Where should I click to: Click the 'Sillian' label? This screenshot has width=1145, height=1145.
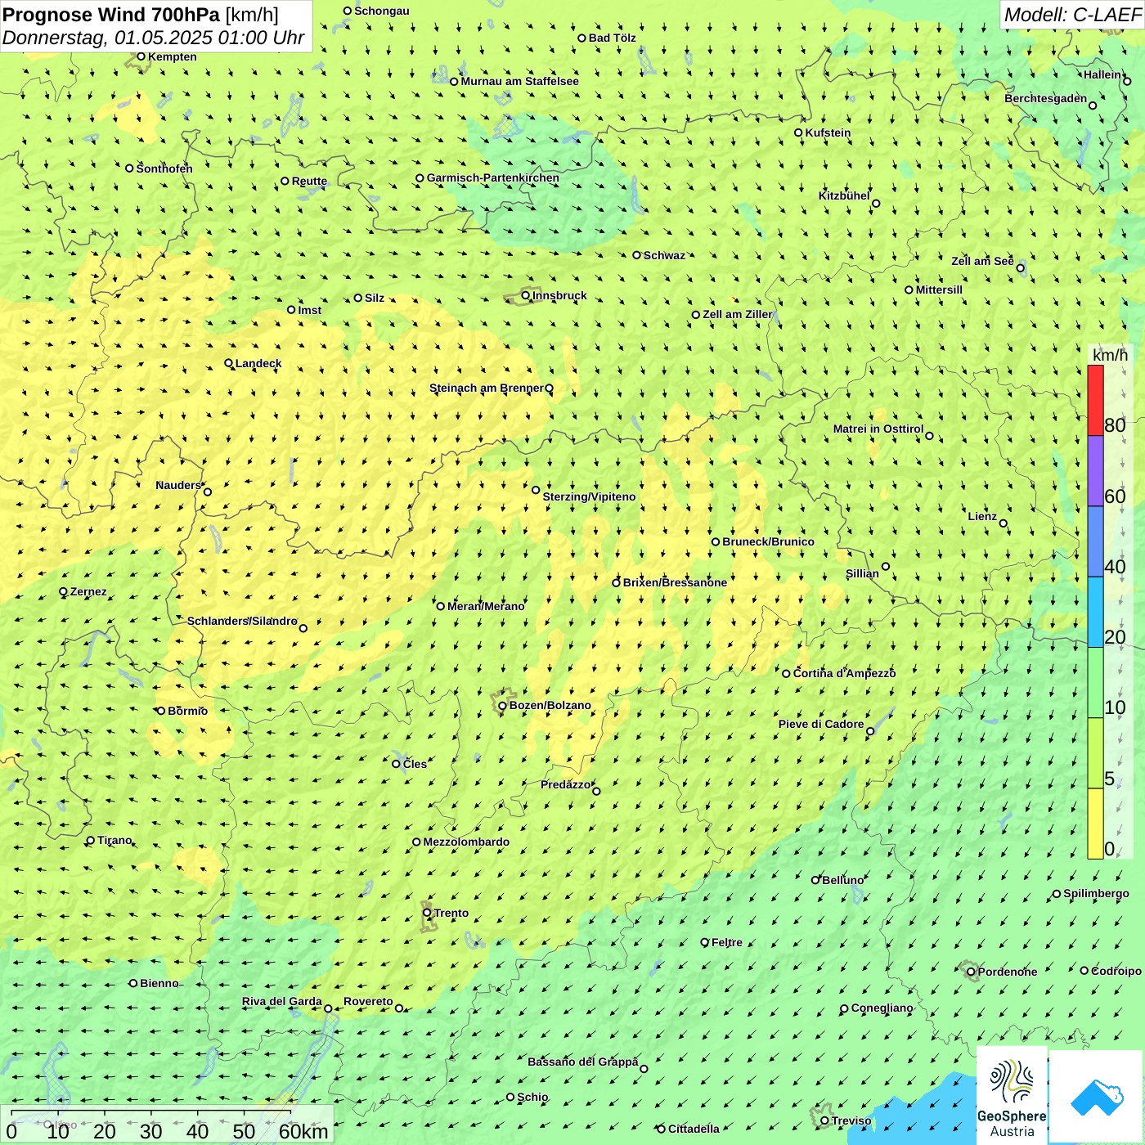pyautogui.click(x=862, y=573)
